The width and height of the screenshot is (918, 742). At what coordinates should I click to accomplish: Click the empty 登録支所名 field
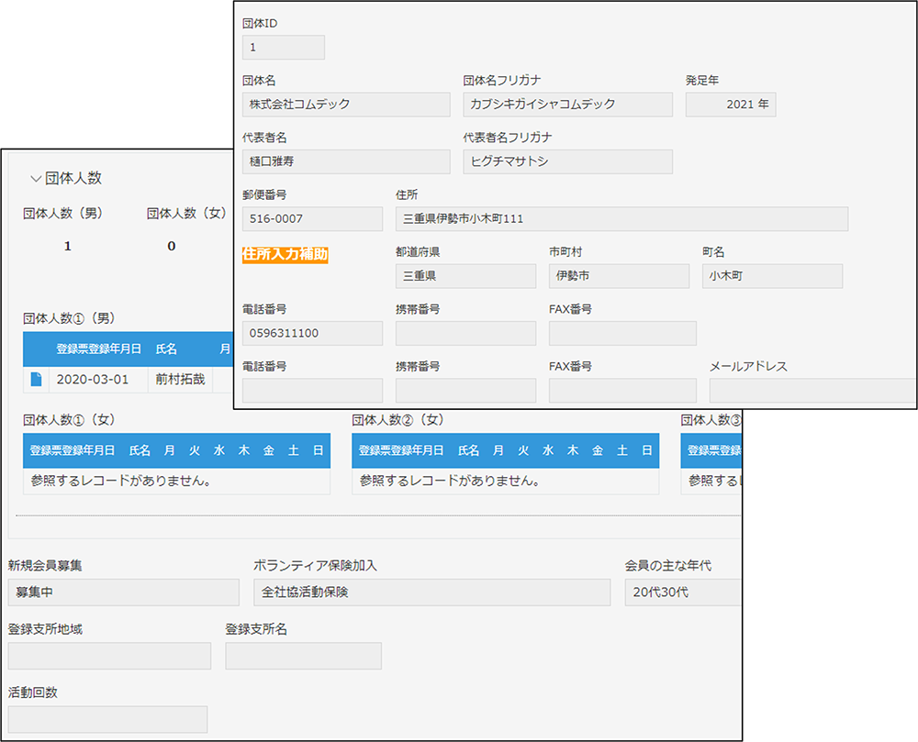(x=303, y=656)
